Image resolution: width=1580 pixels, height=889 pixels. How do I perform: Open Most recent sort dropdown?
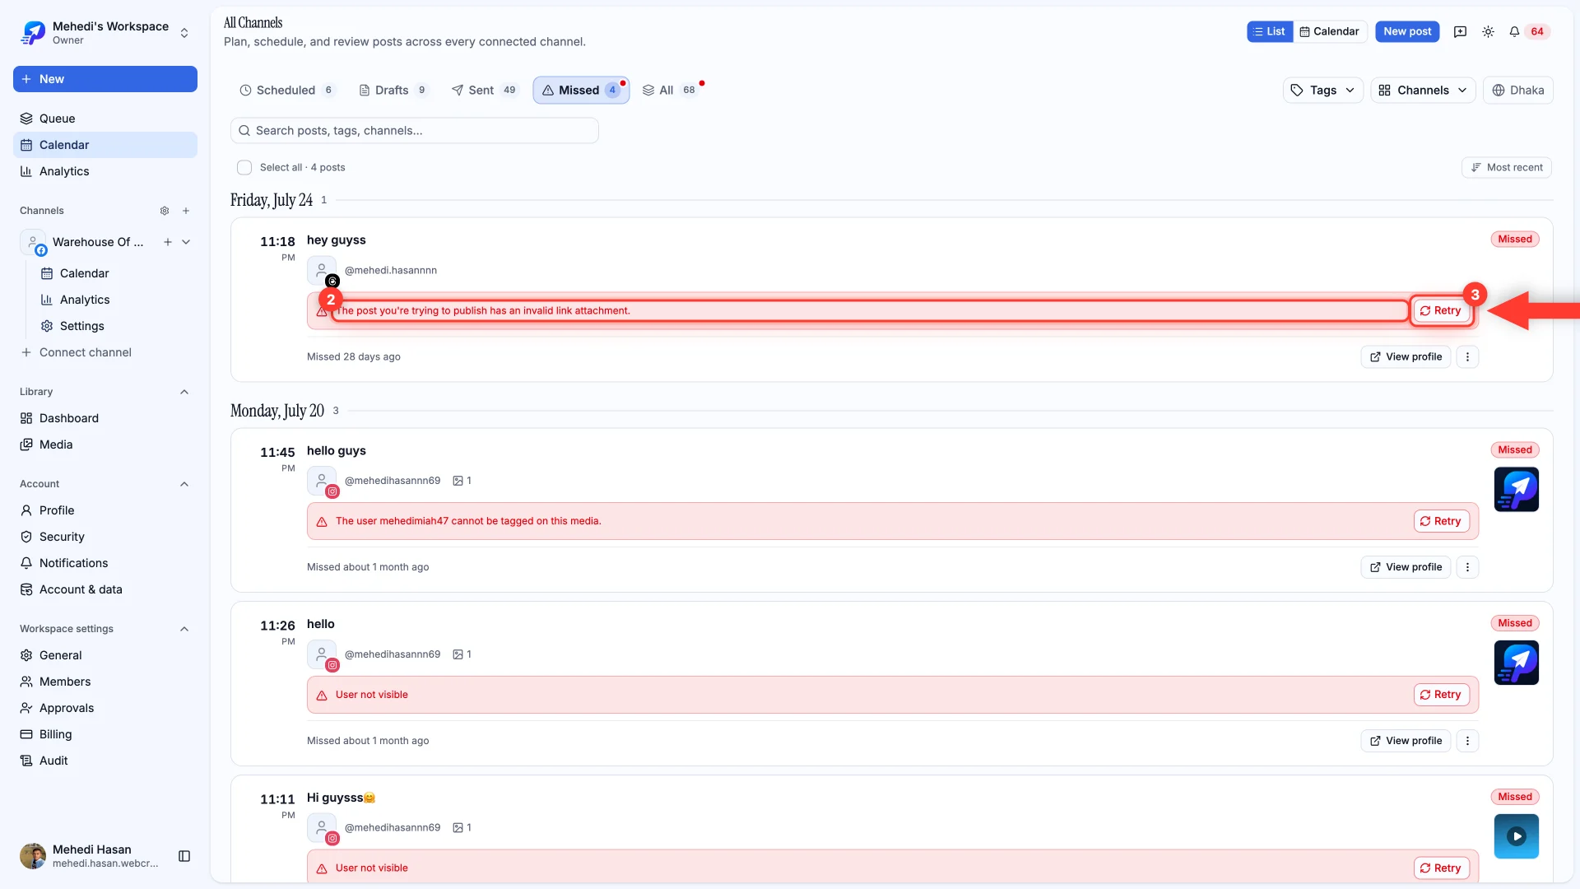(x=1507, y=167)
